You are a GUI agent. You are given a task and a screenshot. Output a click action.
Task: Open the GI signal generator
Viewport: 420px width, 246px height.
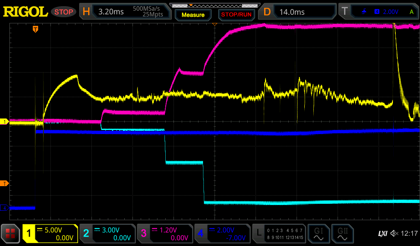point(318,234)
